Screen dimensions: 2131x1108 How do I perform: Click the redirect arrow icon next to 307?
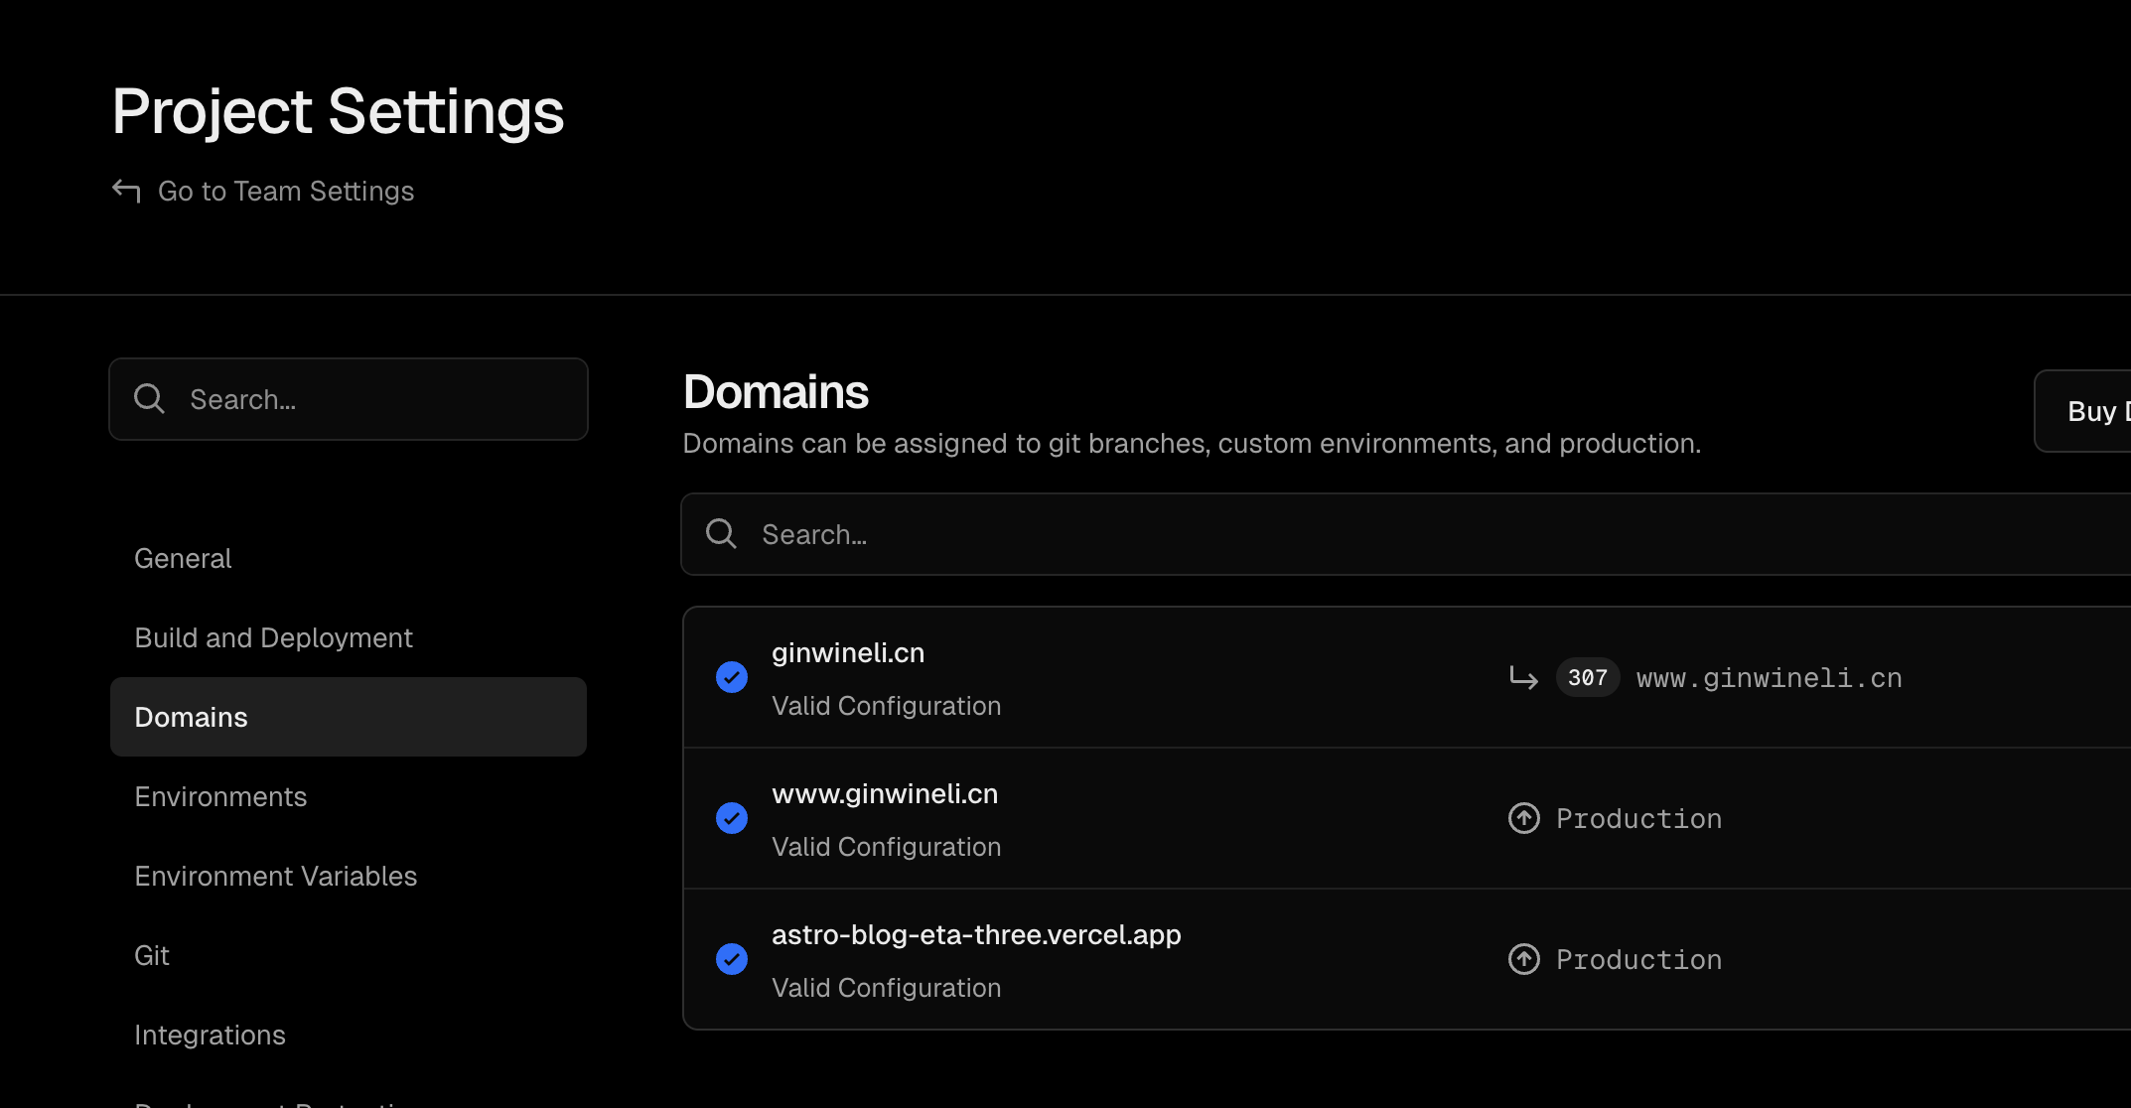1523,678
